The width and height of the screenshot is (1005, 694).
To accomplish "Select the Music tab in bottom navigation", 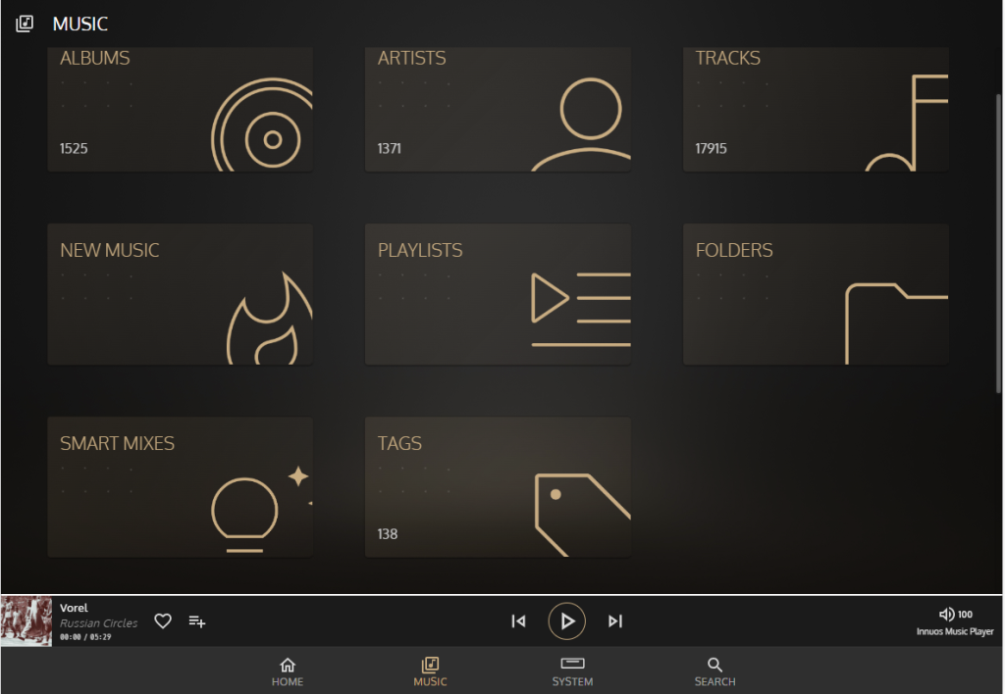I will pyautogui.click(x=430, y=671).
